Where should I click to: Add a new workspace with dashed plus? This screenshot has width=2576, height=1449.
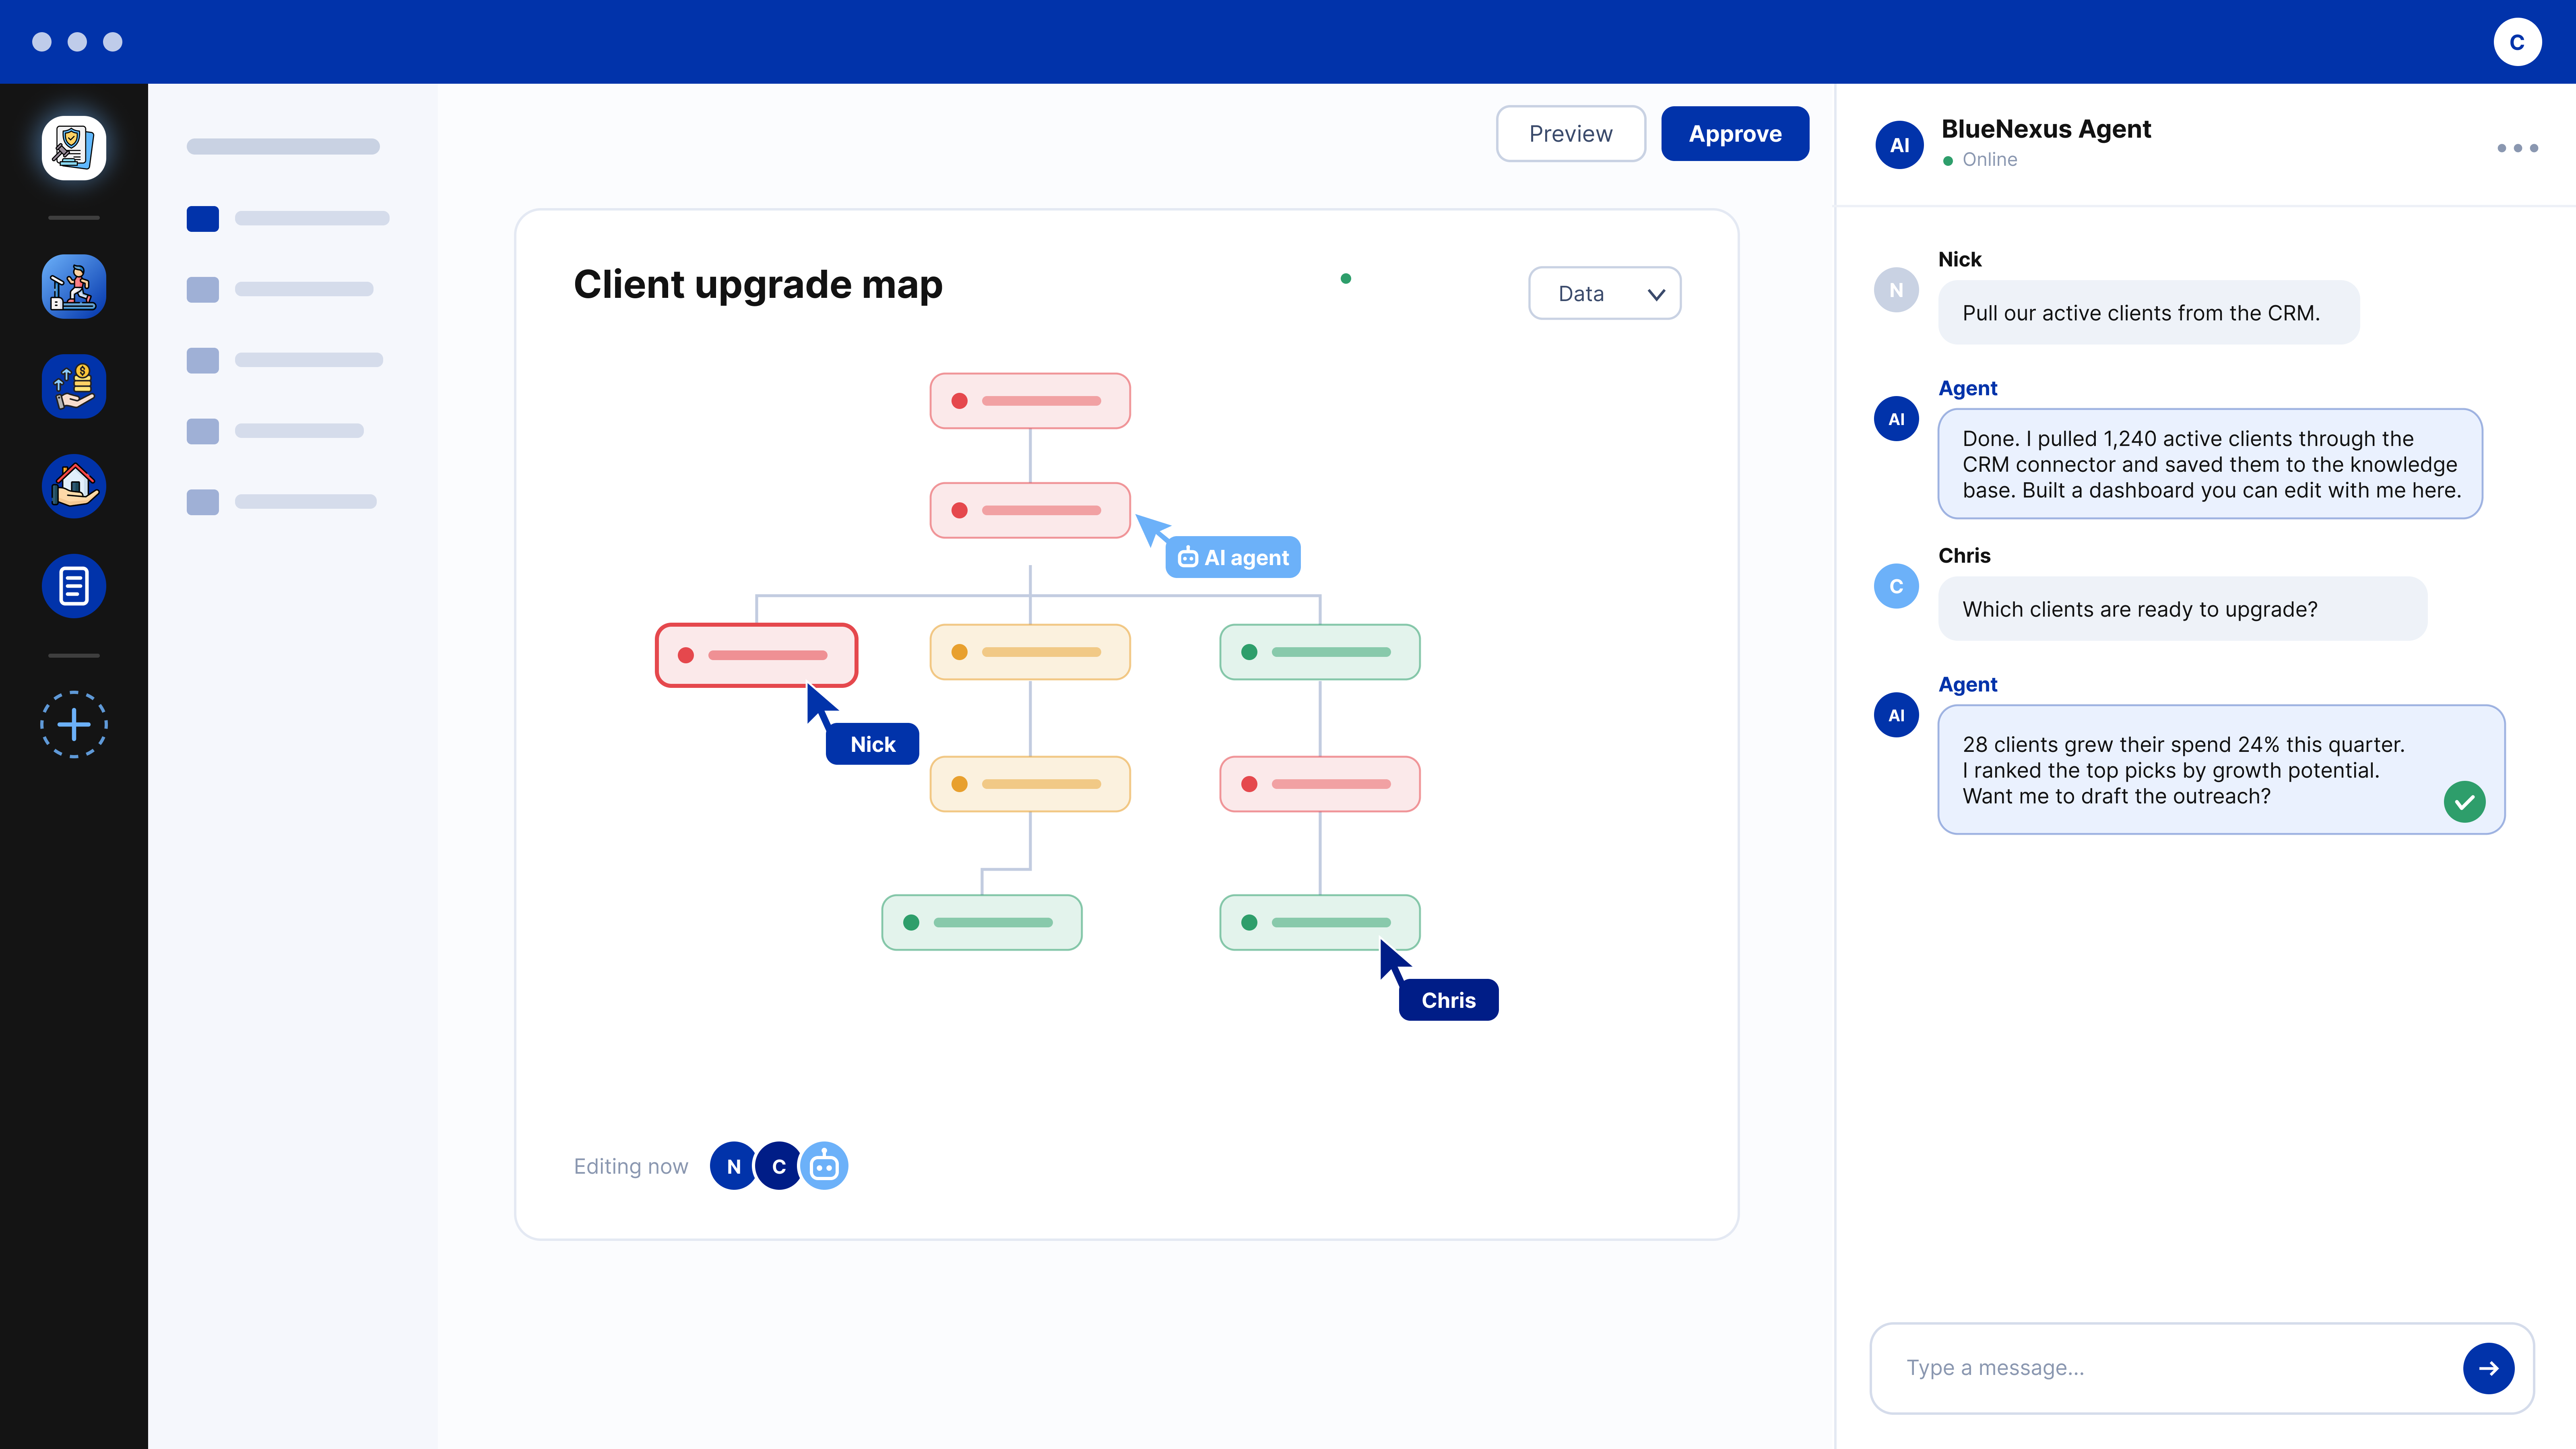click(x=74, y=724)
